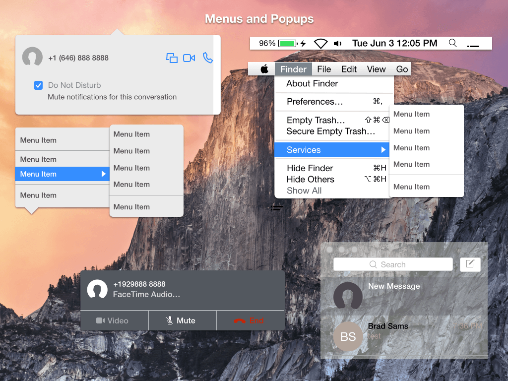Select Preferences… in the Finder menu
Viewport: 508px width, 381px height.
(x=334, y=102)
